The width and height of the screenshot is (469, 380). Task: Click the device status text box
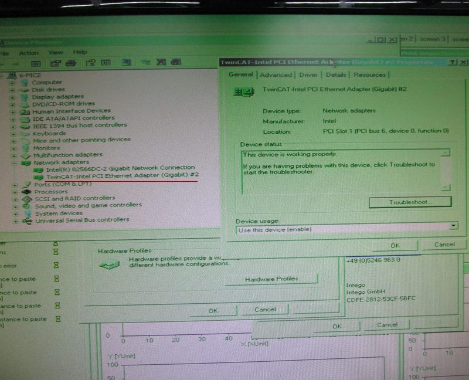(345, 172)
